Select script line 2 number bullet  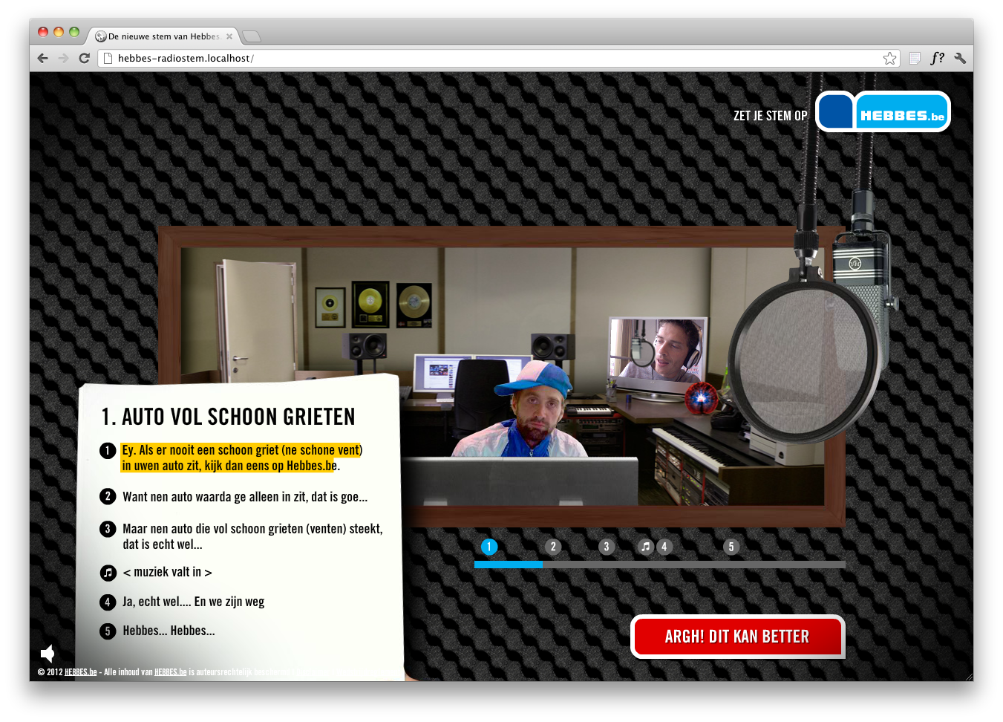[108, 496]
